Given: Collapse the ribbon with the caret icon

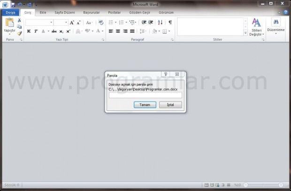Looking at the screenshot, I should pos(279,13).
